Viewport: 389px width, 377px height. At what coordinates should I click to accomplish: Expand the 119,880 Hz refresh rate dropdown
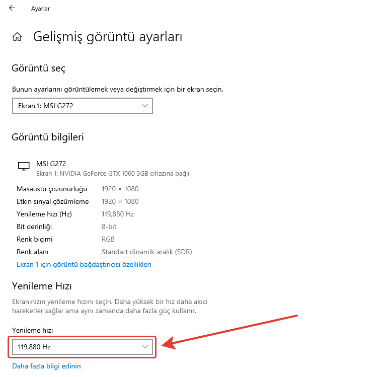click(82, 347)
